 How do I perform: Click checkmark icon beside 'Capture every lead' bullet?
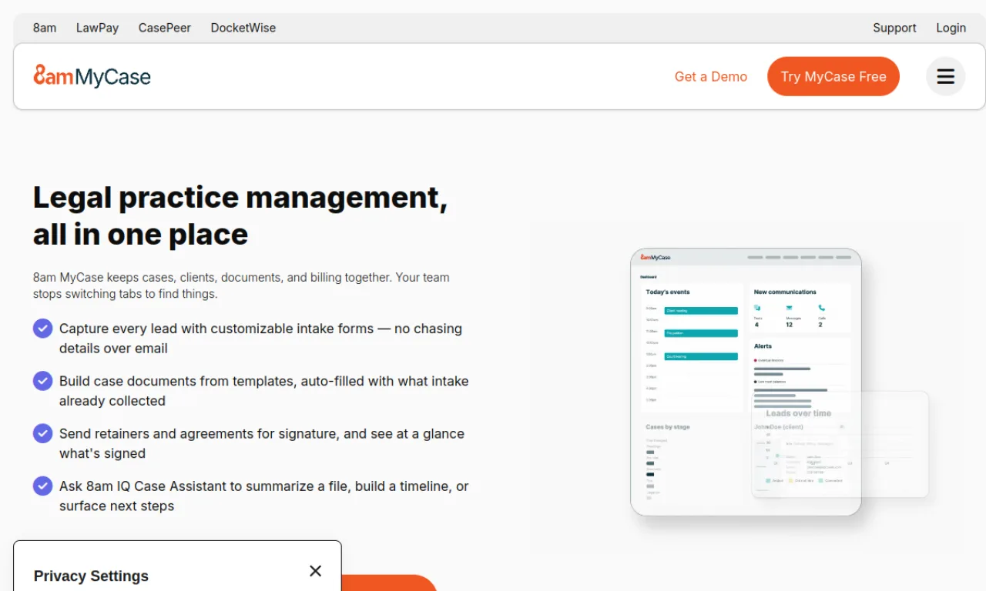click(x=42, y=329)
